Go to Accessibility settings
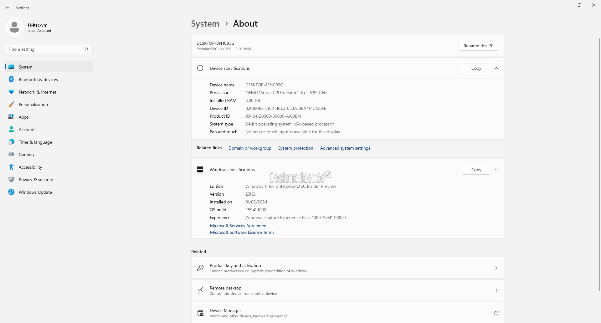This screenshot has height=323, width=601. (x=49, y=167)
